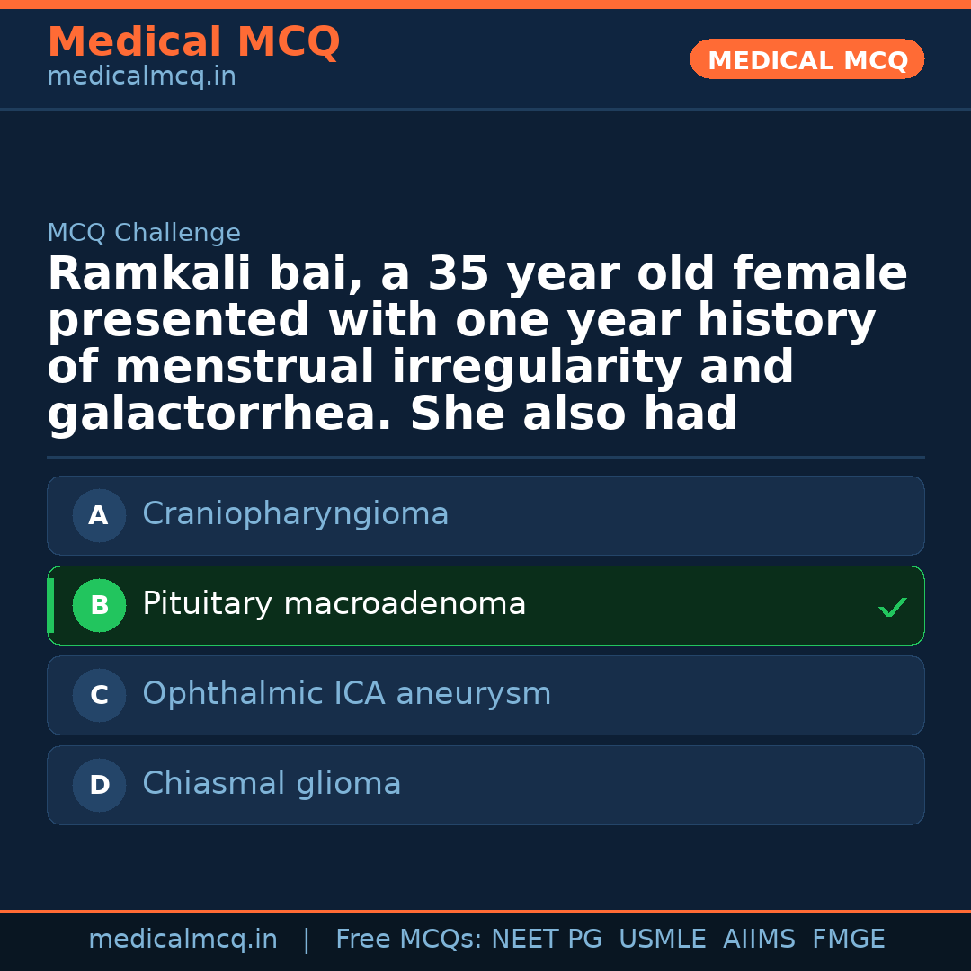Screen dimensions: 971x971
Task: Click the green checkmark icon
Action: [x=892, y=608]
